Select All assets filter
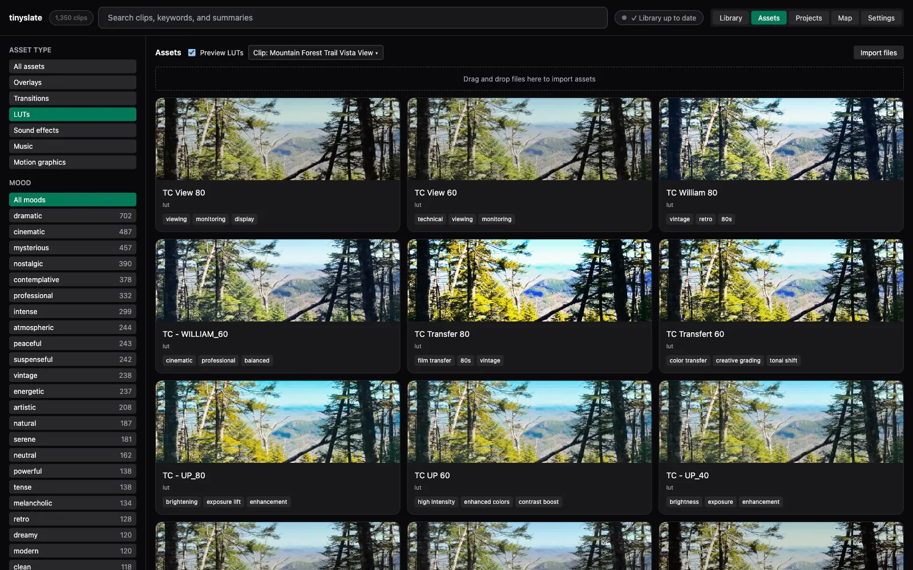 [72, 67]
